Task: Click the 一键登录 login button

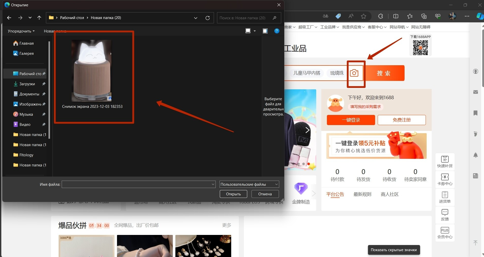Action: [x=351, y=120]
